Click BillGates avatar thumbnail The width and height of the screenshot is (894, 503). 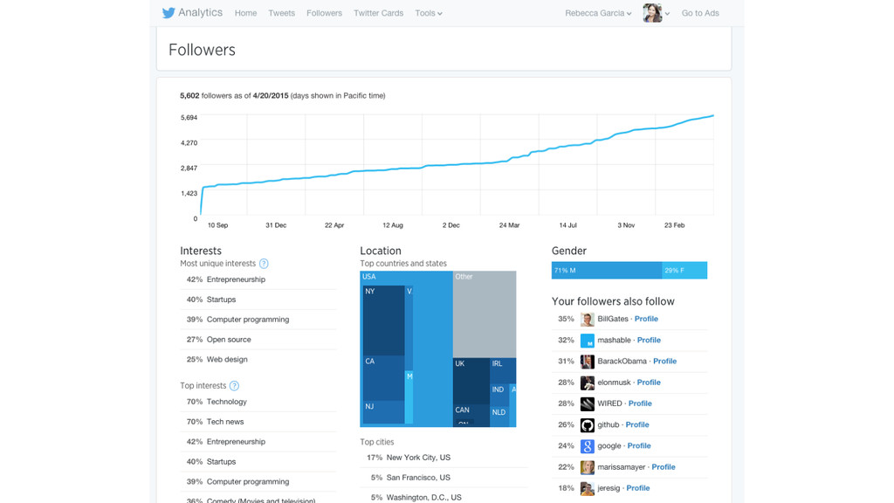(588, 320)
